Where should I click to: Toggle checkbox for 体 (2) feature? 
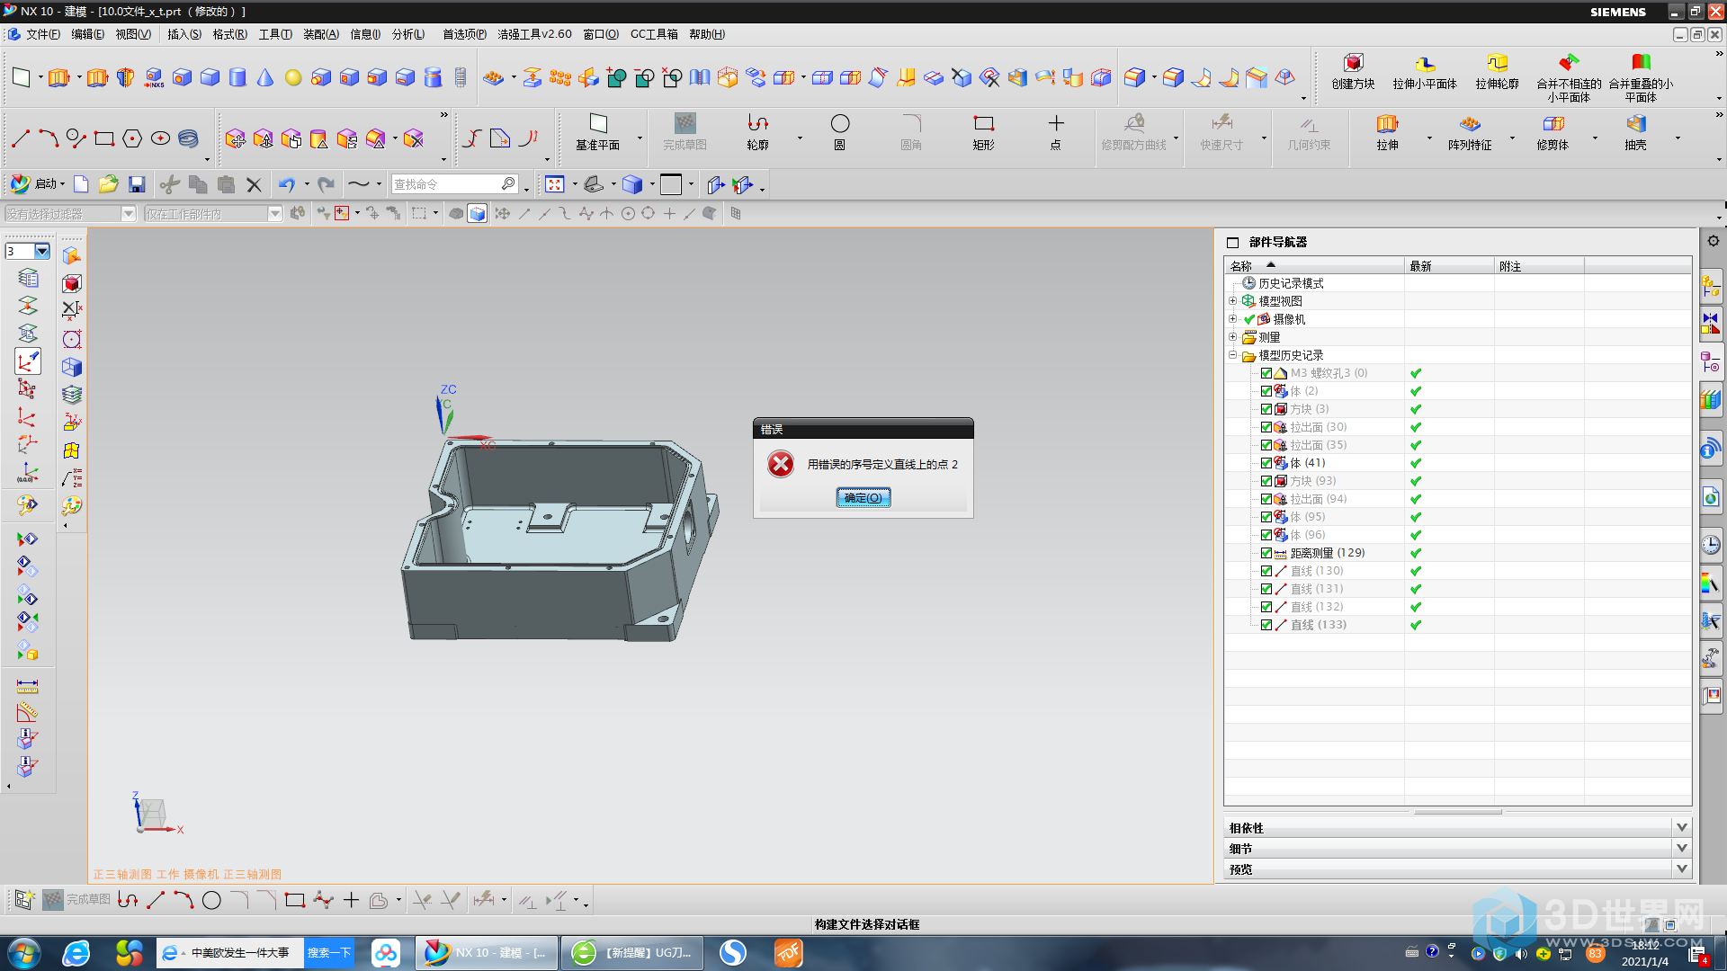click(x=1266, y=391)
